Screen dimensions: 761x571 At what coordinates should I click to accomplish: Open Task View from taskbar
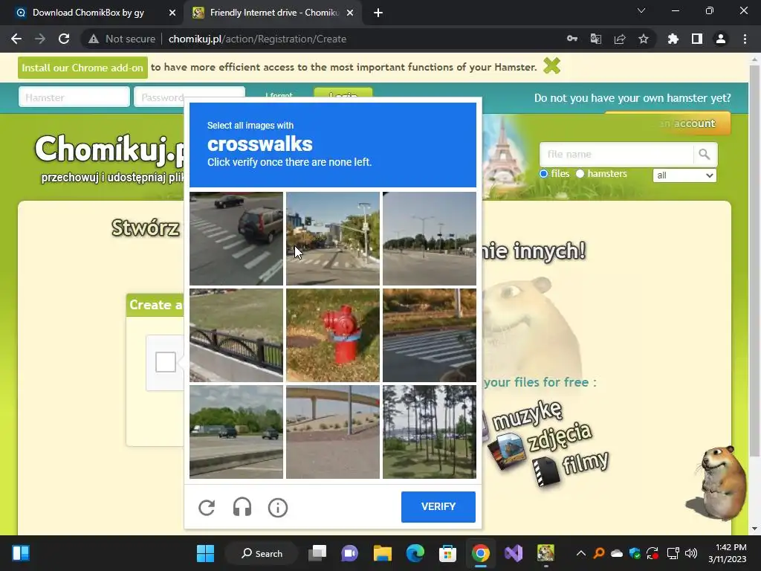tap(317, 553)
